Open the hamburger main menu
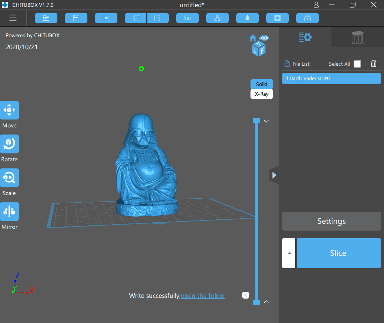This screenshot has height=323, width=384. pos(13,18)
